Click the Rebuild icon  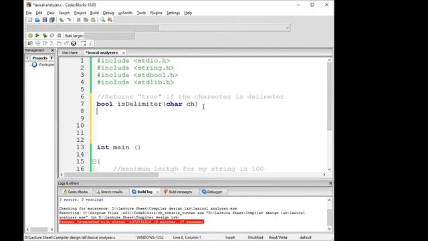[52, 35]
